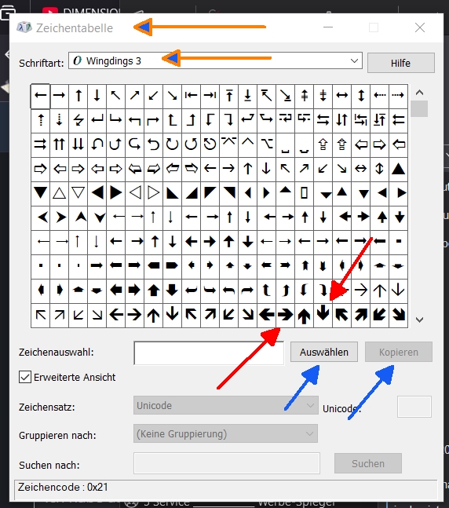The height and width of the screenshot is (508, 449).
Task: Open the Zeichensatz Unicode dropdown
Action: tap(225, 405)
